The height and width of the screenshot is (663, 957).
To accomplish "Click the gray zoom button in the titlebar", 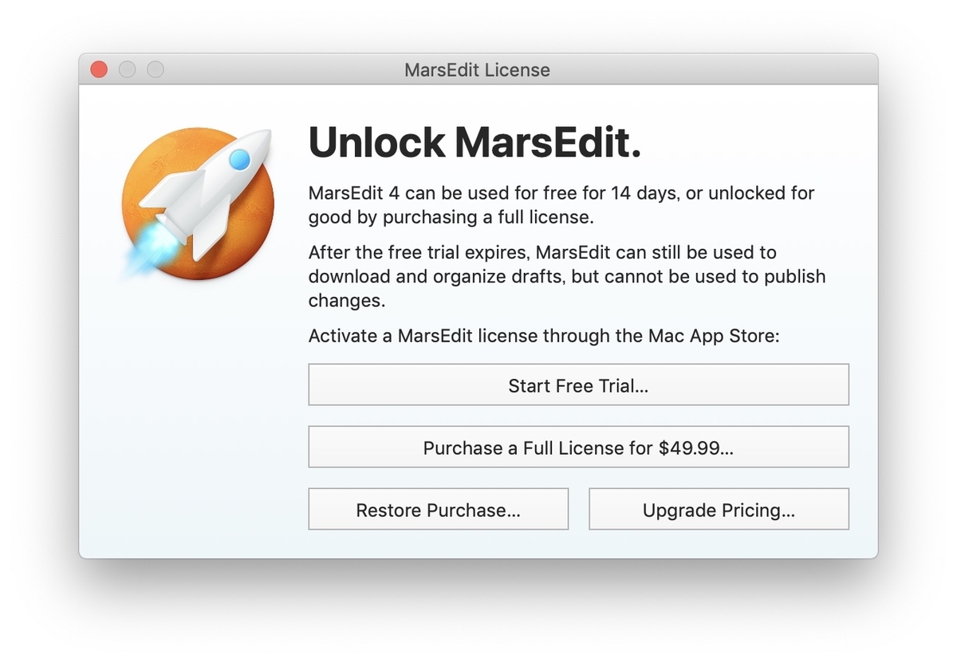I will pyautogui.click(x=156, y=69).
